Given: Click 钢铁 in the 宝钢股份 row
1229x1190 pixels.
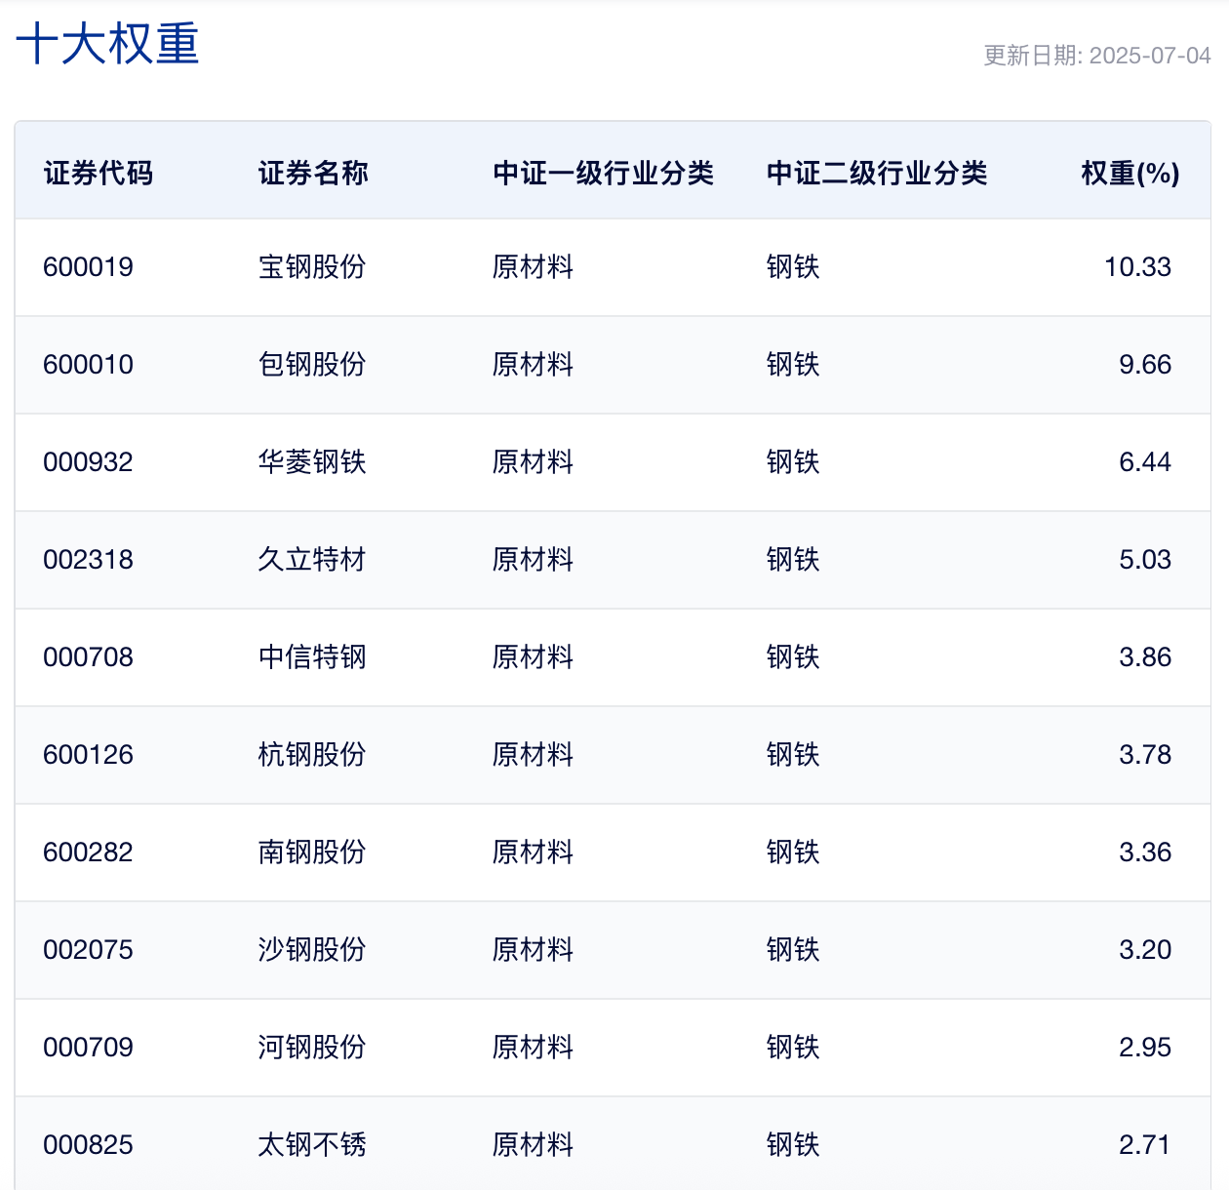Looking at the screenshot, I should tap(793, 267).
